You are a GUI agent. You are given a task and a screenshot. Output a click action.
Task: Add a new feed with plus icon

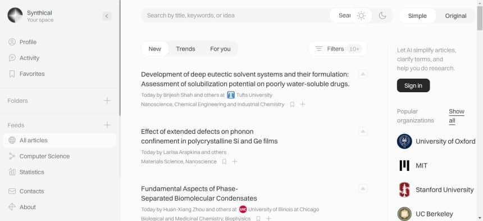[x=107, y=125]
